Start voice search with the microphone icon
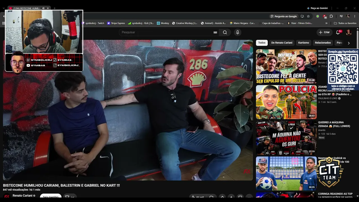The image size is (359, 202). point(238,32)
